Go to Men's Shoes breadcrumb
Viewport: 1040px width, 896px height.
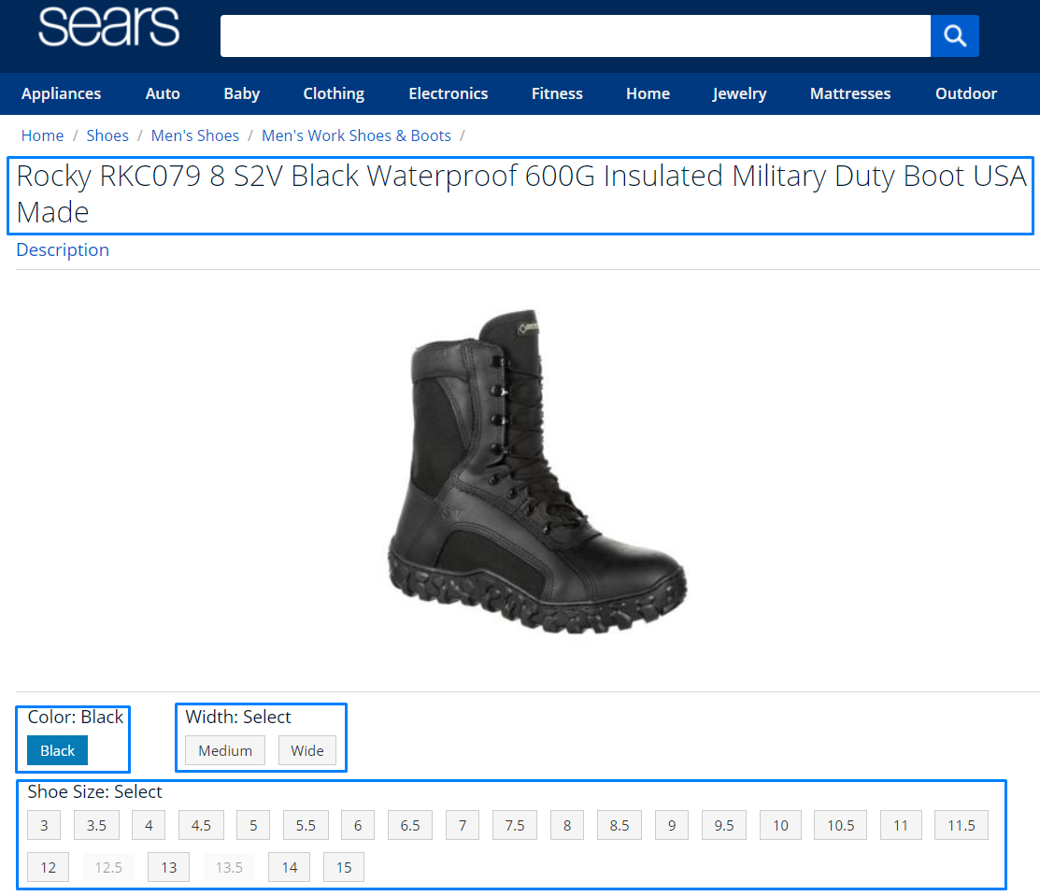pos(195,135)
